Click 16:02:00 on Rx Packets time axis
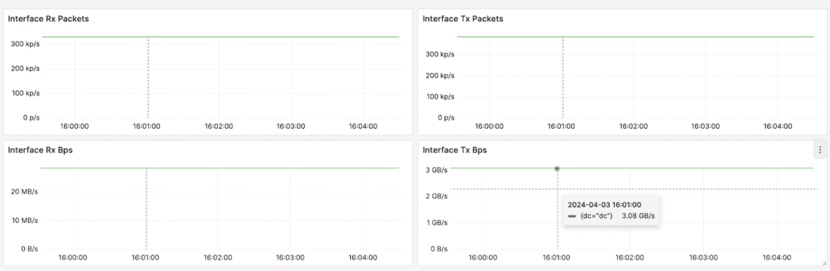This screenshot has width=830, height=271. tap(219, 126)
